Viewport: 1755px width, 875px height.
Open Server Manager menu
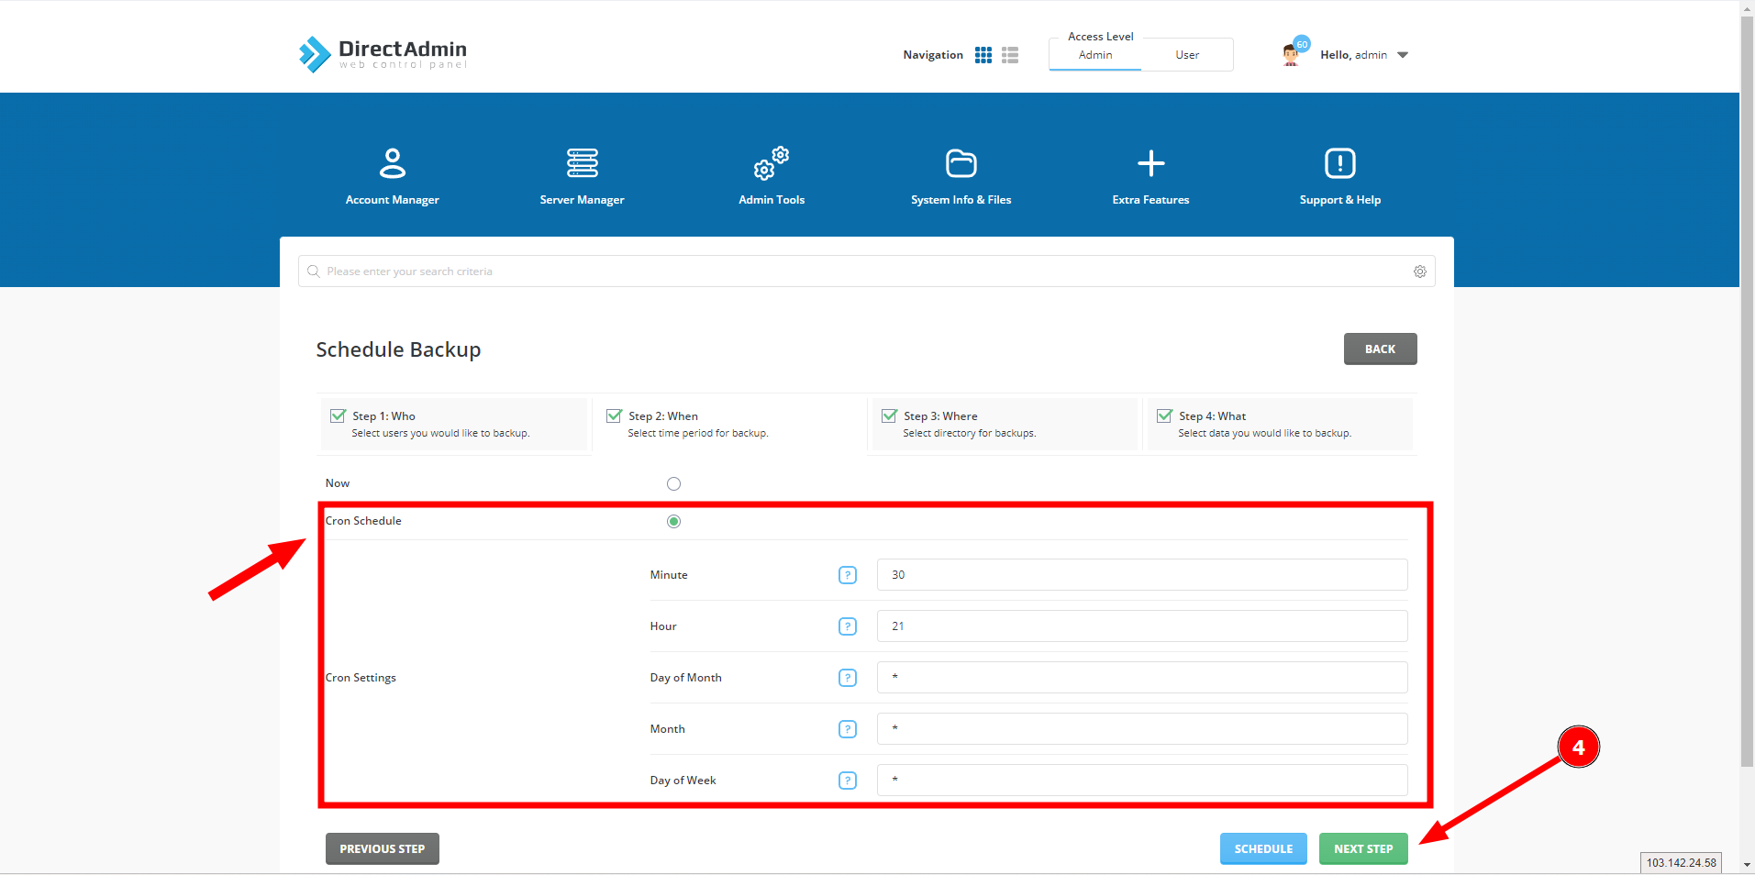582,176
